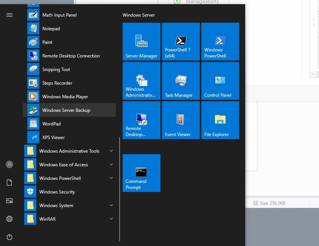Toggle the Start menu hamburger button
This screenshot has height=246, width=319.
click(9, 15)
